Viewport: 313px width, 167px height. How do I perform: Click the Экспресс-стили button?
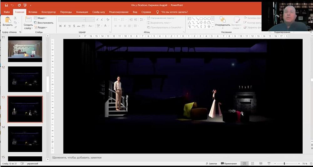pyautogui.click(x=237, y=23)
